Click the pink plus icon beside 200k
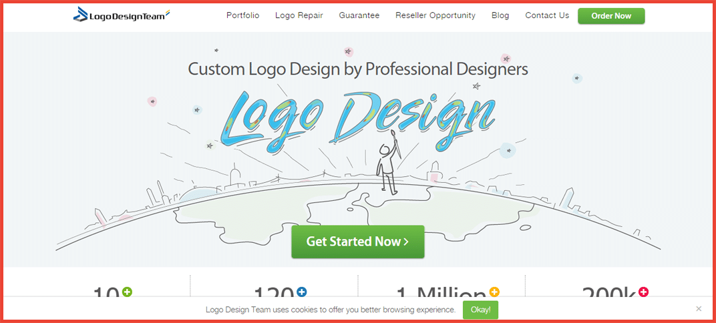The height and width of the screenshot is (323, 716). (x=643, y=292)
